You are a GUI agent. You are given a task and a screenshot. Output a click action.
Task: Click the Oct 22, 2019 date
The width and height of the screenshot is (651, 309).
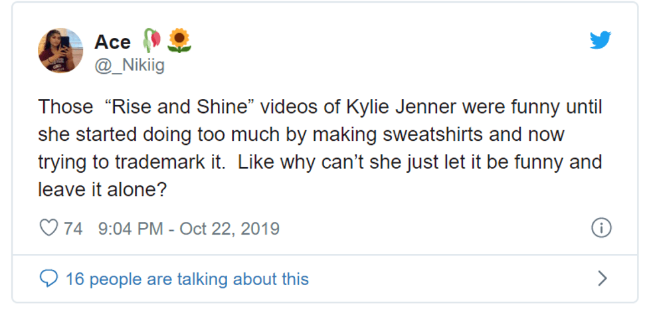coord(230,229)
